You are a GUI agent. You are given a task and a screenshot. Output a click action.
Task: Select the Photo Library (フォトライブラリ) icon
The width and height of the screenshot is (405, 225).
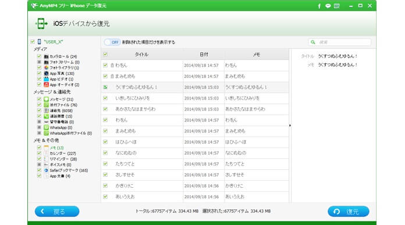[46, 68]
